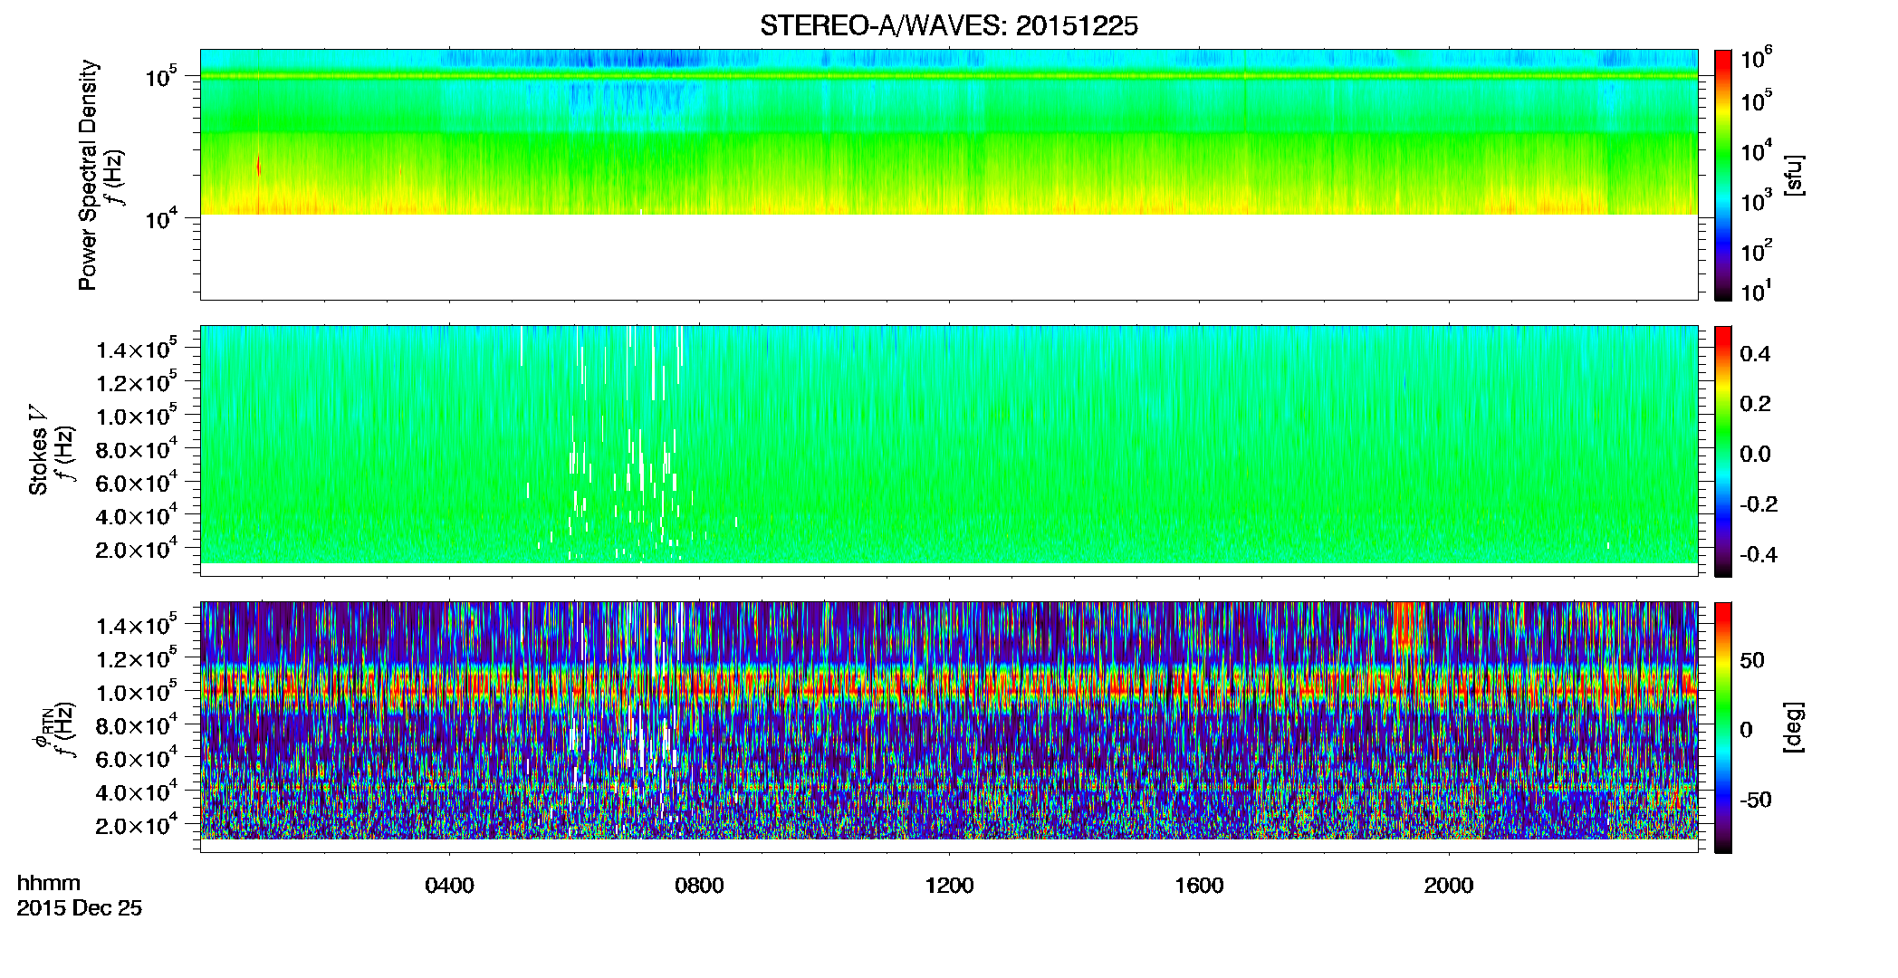Viewport: 1898px width, 978px height.
Task: Select the 1600 time axis label
Action: [x=1199, y=886]
